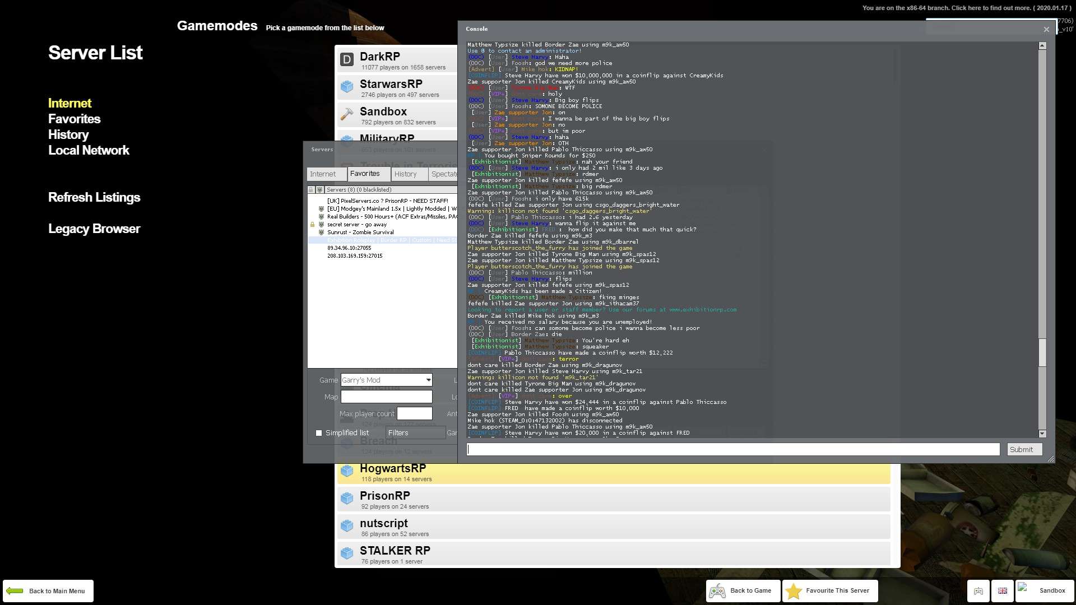Click the PrisonRP cube icon
The image size is (1076, 605).
(347, 499)
